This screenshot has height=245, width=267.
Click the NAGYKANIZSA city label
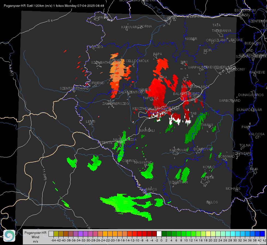[x=125, y=139]
